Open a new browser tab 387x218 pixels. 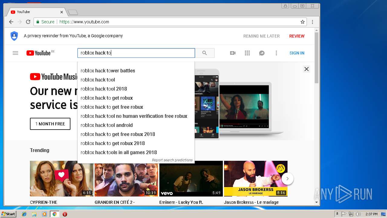point(73,12)
